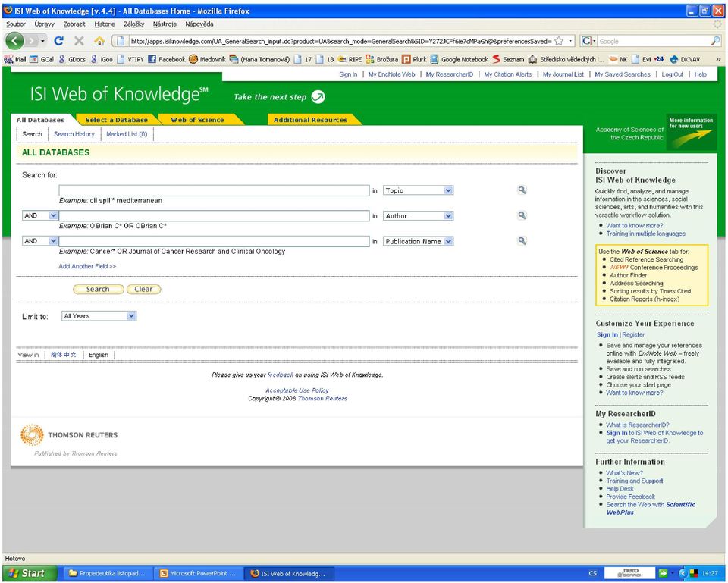The image size is (728, 583).
Task: Click the Register link
Action: click(633, 334)
